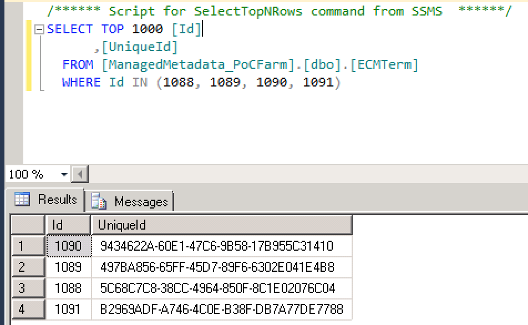Select entire grid via top-left corner cell
Image resolution: width=528 pixels, height=325 pixels.
point(28,225)
